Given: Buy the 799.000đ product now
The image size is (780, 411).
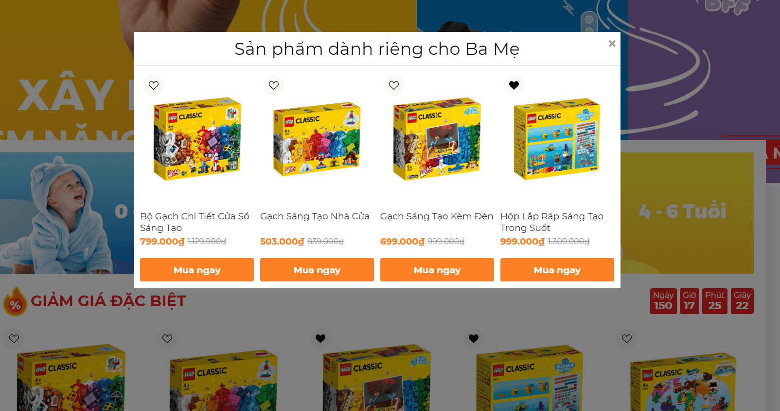Looking at the screenshot, I should click(x=197, y=270).
